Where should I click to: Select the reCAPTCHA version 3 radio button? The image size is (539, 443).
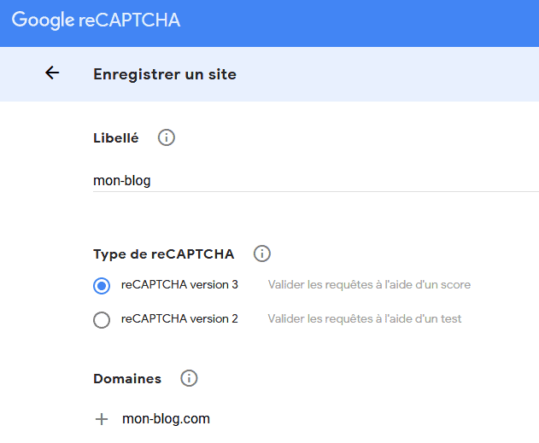pos(102,286)
